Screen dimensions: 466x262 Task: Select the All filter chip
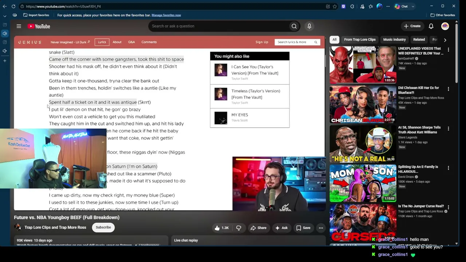[x=334, y=40]
